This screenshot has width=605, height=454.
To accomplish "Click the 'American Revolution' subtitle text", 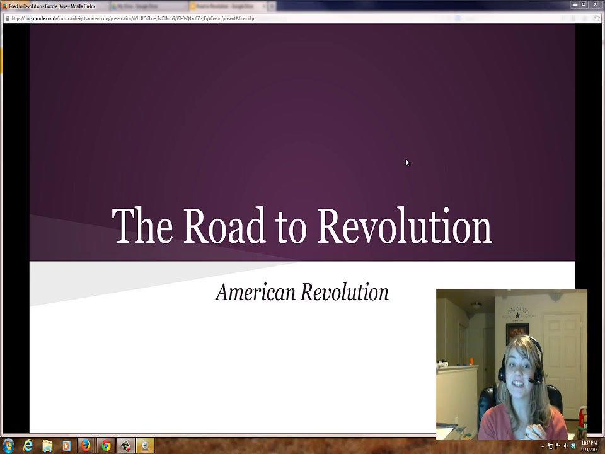I will 302,293.
